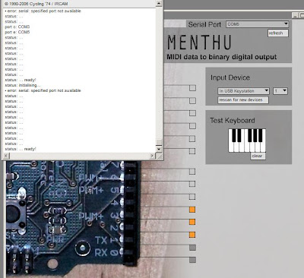Viewport: 304px width, 278px height.
Task: Minimize the MENTHU patcher window
Action: [x=295, y=15]
